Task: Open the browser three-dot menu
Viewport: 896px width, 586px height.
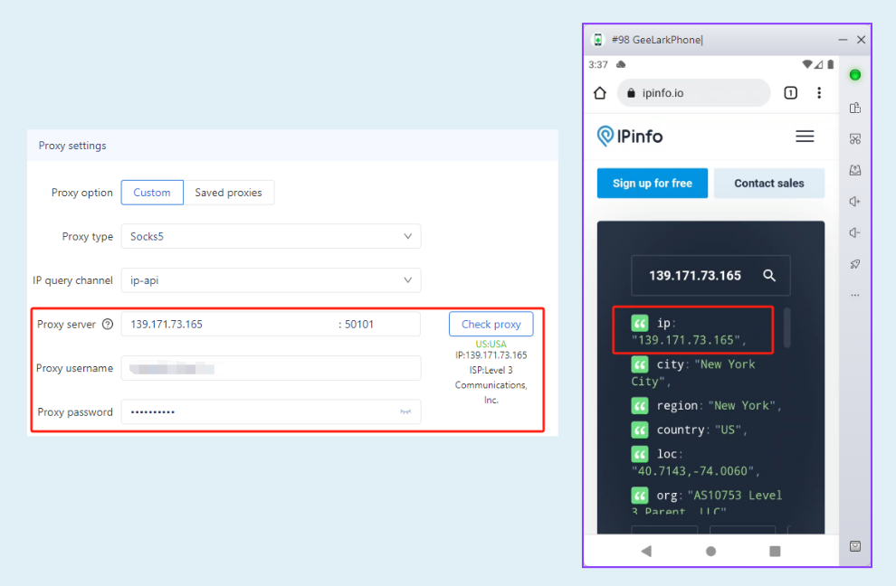Action: click(819, 92)
